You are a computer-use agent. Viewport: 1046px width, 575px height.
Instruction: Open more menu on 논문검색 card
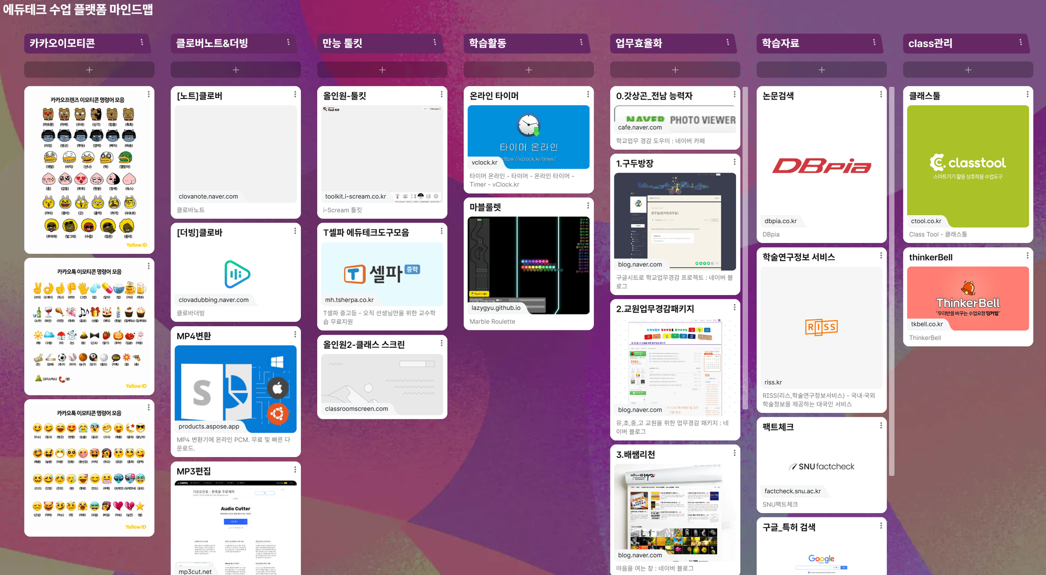pos(881,94)
